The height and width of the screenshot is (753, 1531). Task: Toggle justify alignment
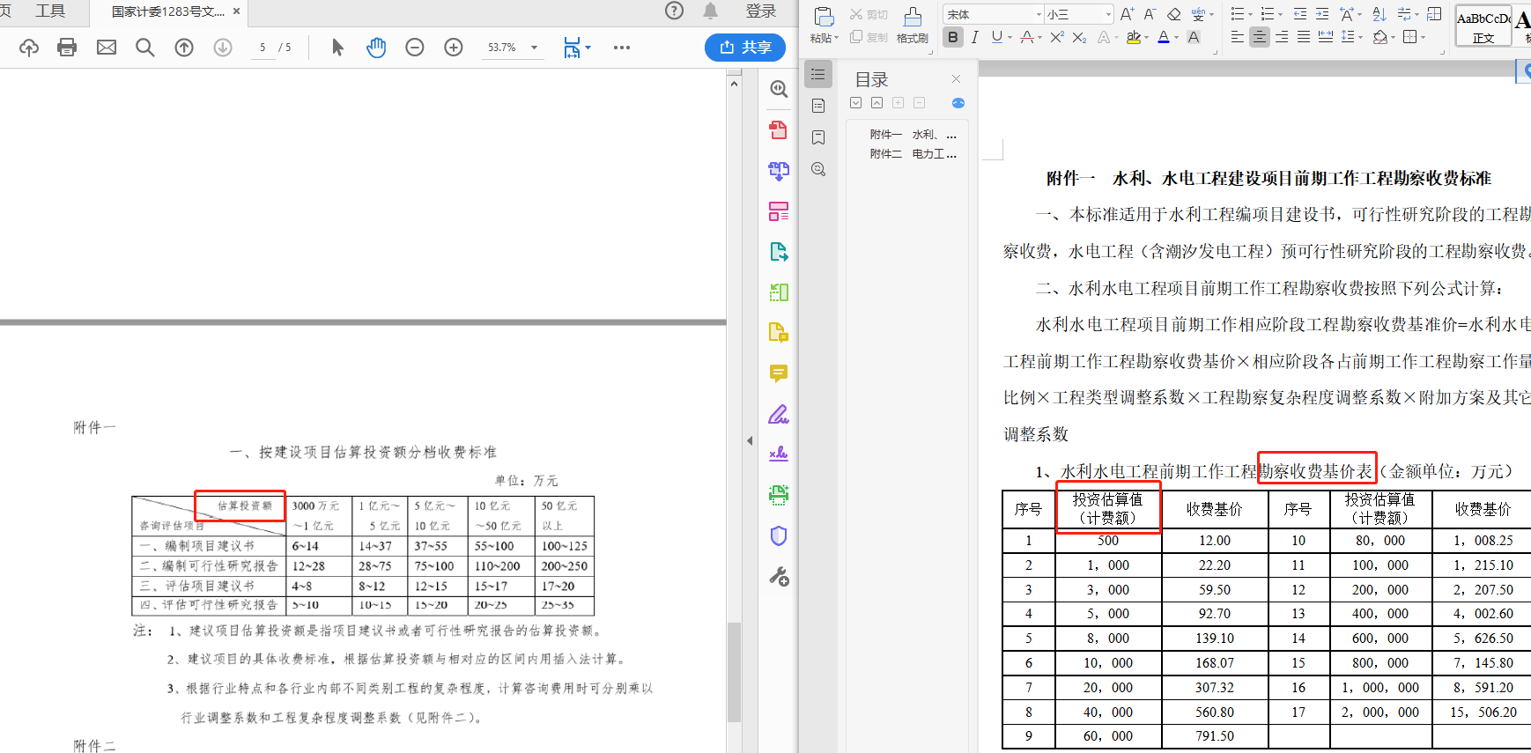[1304, 37]
